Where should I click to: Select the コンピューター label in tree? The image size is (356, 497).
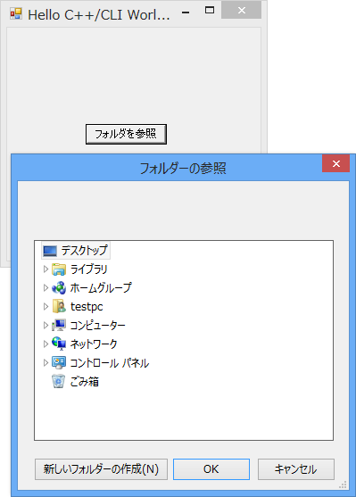point(97,325)
